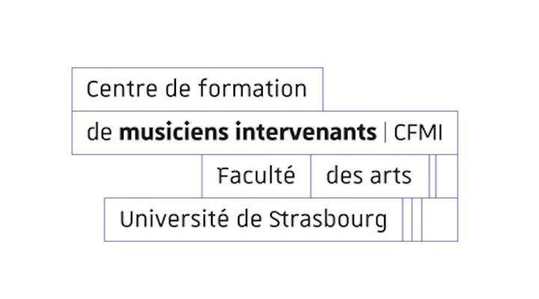Click the 'Université de Strasbourg' text

point(253,219)
